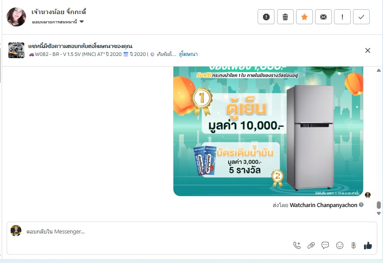Request payment with the baht icon

pyautogui.click(x=353, y=245)
